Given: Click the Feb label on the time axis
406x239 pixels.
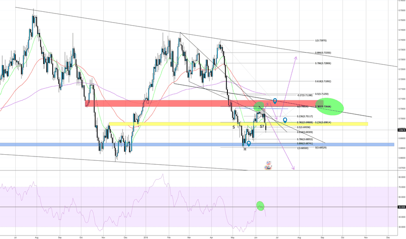Looking at the screenshot, I should pos(169,237).
